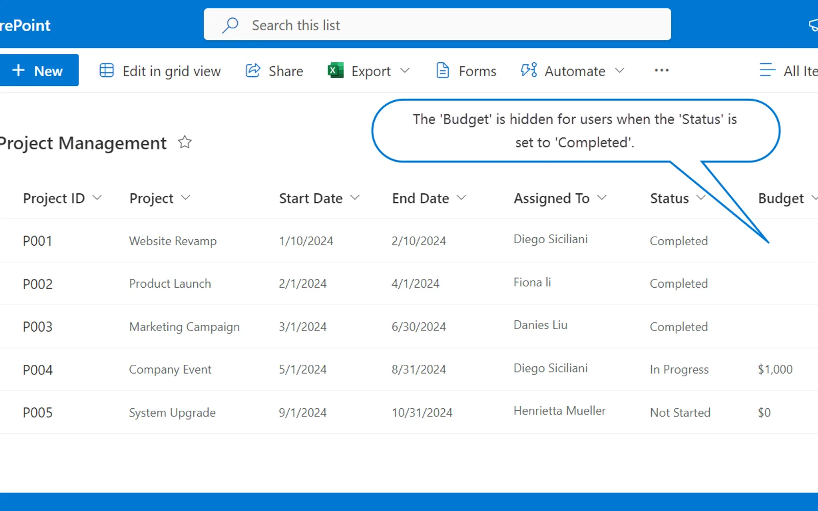Screen dimensions: 818x511
Task: Open project P001 row ID
Action: tap(37, 241)
